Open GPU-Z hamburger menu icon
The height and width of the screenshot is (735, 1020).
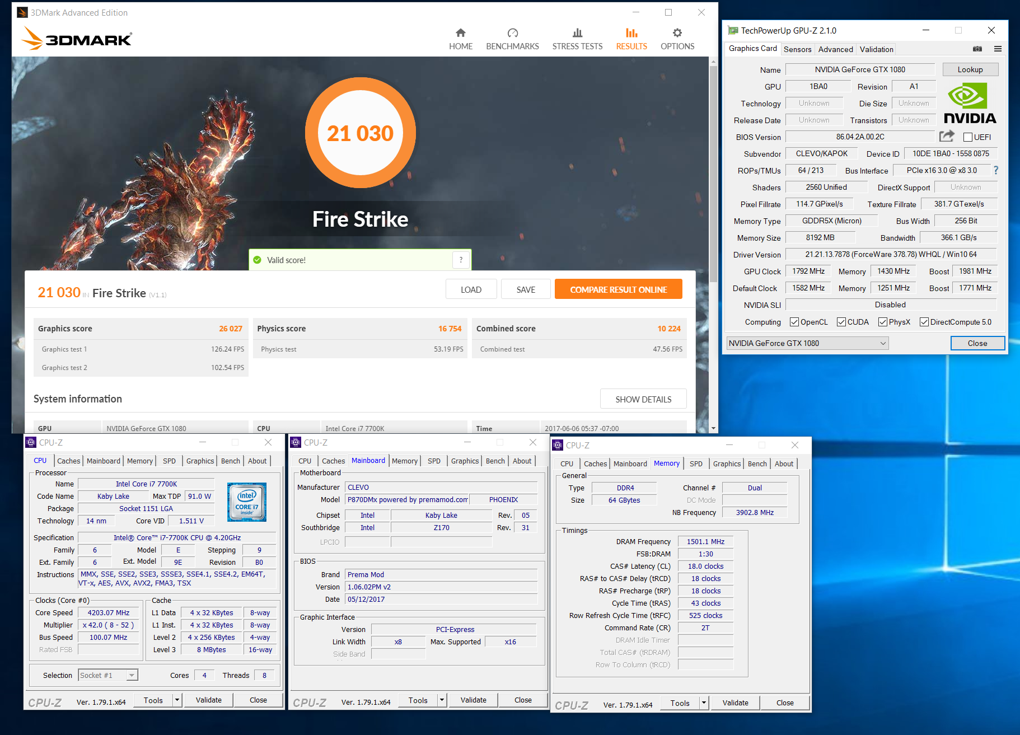click(998, 49)
